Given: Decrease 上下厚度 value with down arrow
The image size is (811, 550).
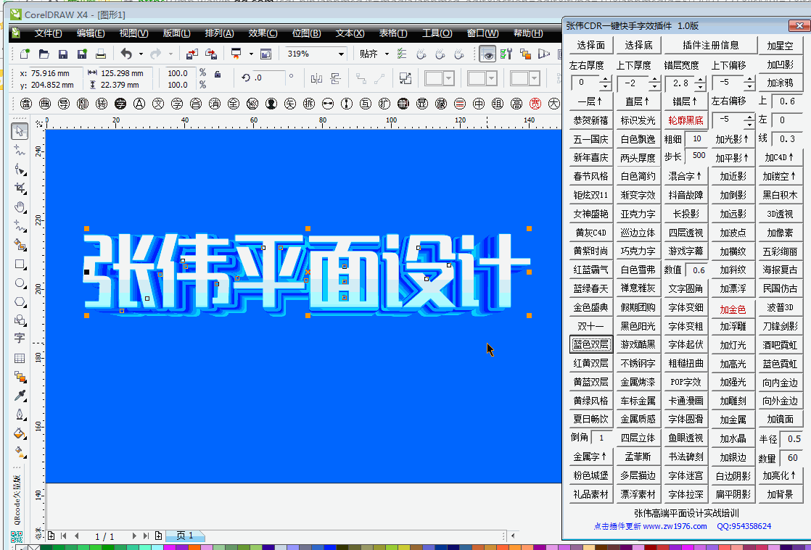Looking at the screenshot, I should coord(654,87).
